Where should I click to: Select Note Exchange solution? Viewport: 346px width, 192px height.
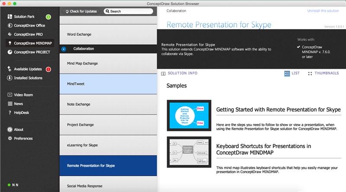(x=109, y=104)
